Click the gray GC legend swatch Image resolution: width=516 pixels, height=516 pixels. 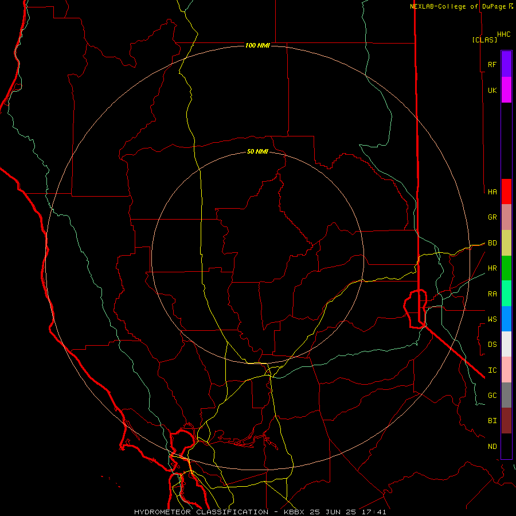[x=506, y=395]
